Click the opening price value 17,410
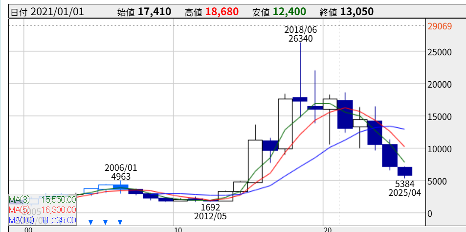The height and width of the screenshot is (232, 466). pyautogui.click(x=154, y=11)
